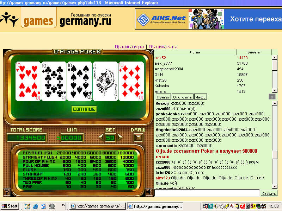The width and height of the screenshot is (282, 211).
Task: Sort the user list by Билеты column
Action: [x=253, y=52]
